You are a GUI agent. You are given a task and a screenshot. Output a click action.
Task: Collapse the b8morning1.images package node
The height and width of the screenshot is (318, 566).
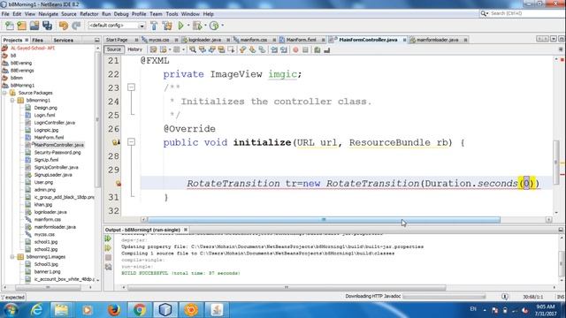pyautogui.click(x=12, y=257)
